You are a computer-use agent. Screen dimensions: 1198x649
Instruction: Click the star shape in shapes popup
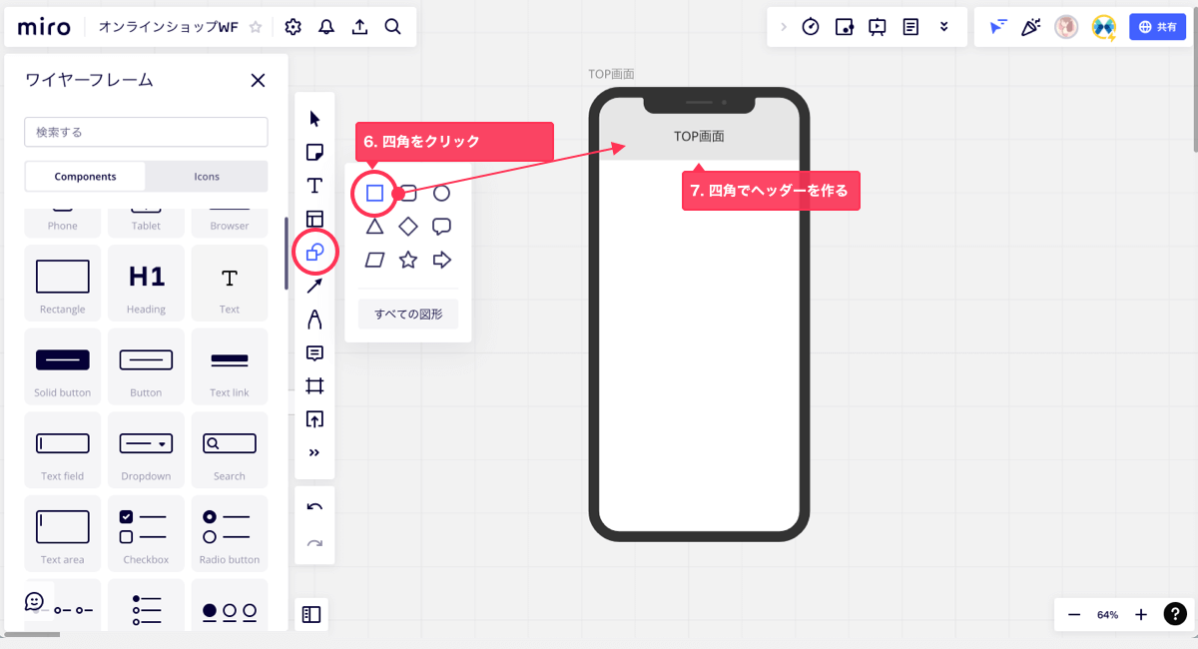tap(408, 261)
